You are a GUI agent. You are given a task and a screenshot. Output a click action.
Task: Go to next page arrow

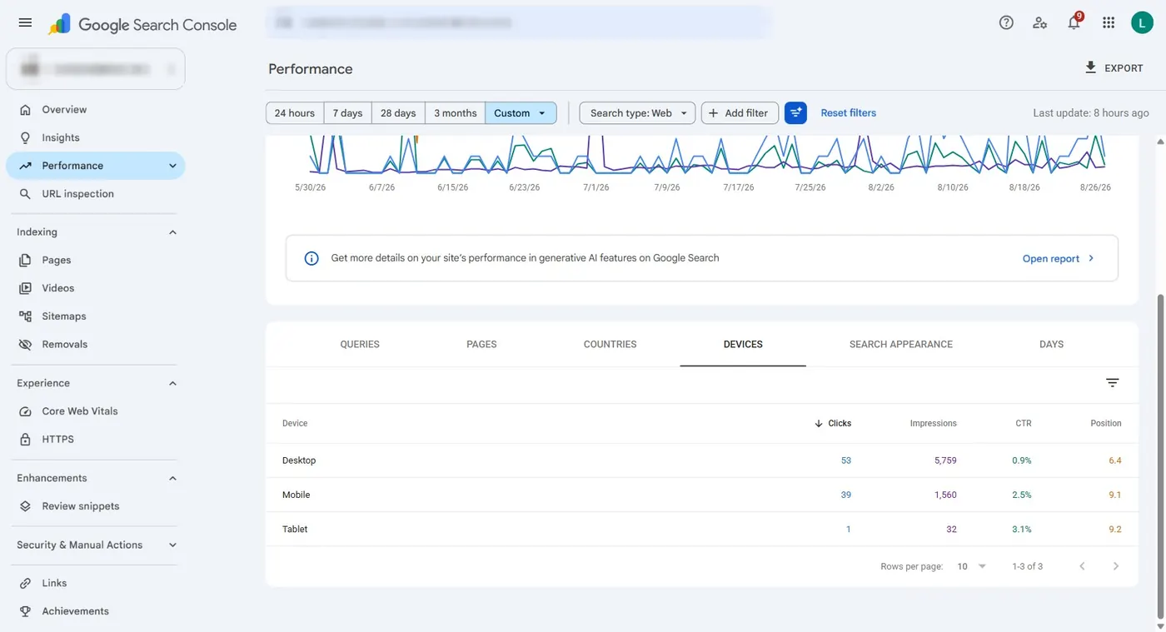1116,566
